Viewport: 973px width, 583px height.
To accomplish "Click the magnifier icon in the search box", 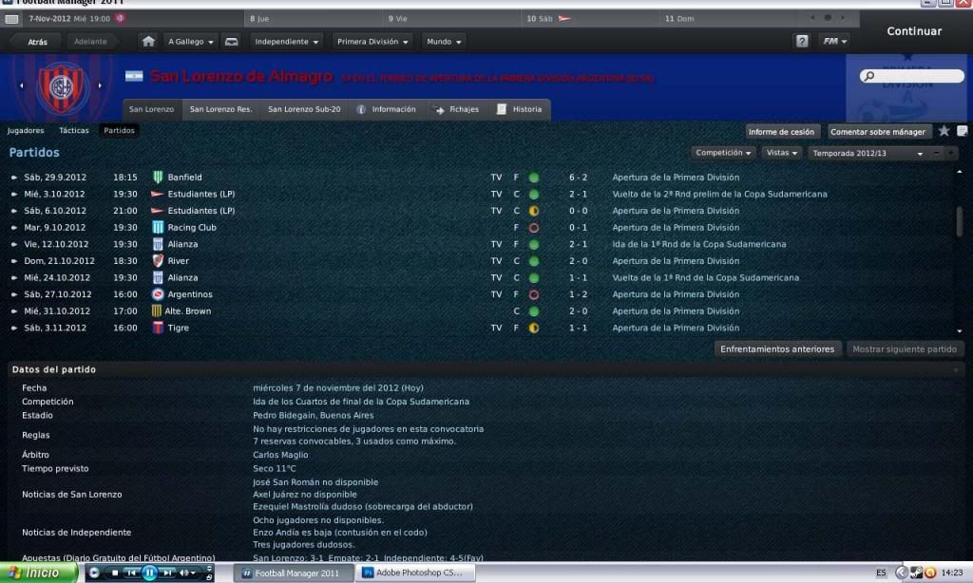I will tap(868, 76).
